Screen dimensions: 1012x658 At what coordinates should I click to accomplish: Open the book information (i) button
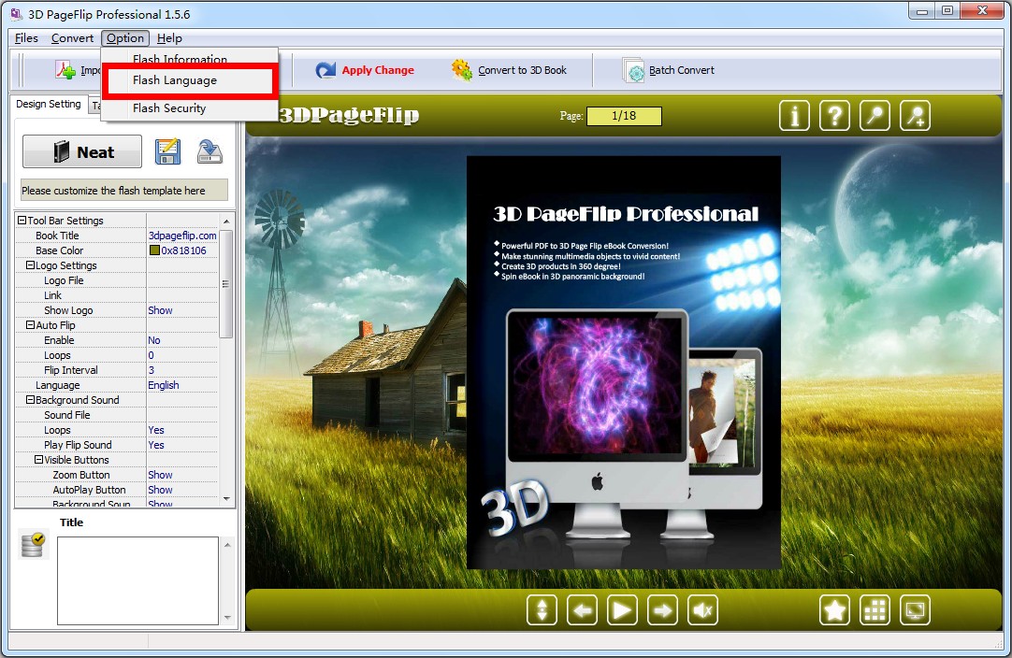[794, 116]
